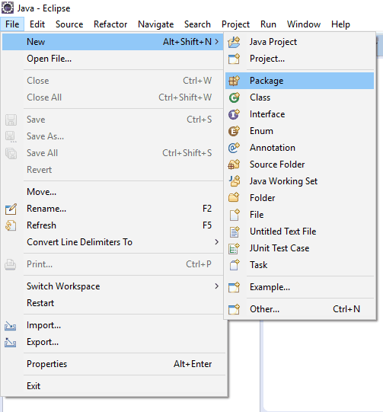Screen dimensions: 383x412
Task: Click the Example... wizard icon
Action: tap(234, 287)
